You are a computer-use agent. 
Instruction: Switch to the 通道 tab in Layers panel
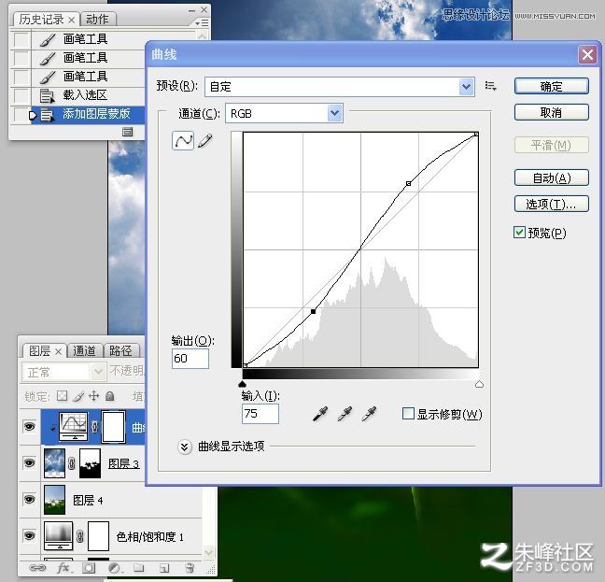[85, 351]
